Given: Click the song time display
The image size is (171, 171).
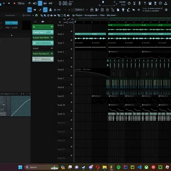Looking at the screenshot, I should tap(65, 3).
